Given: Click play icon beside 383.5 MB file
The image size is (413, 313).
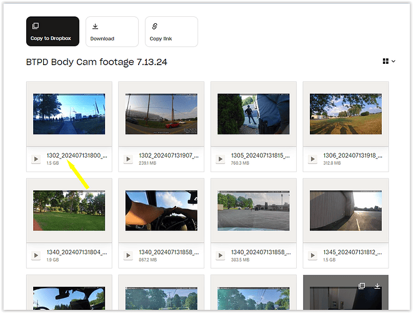Looking at the screenshot, I should click(221, 255).
